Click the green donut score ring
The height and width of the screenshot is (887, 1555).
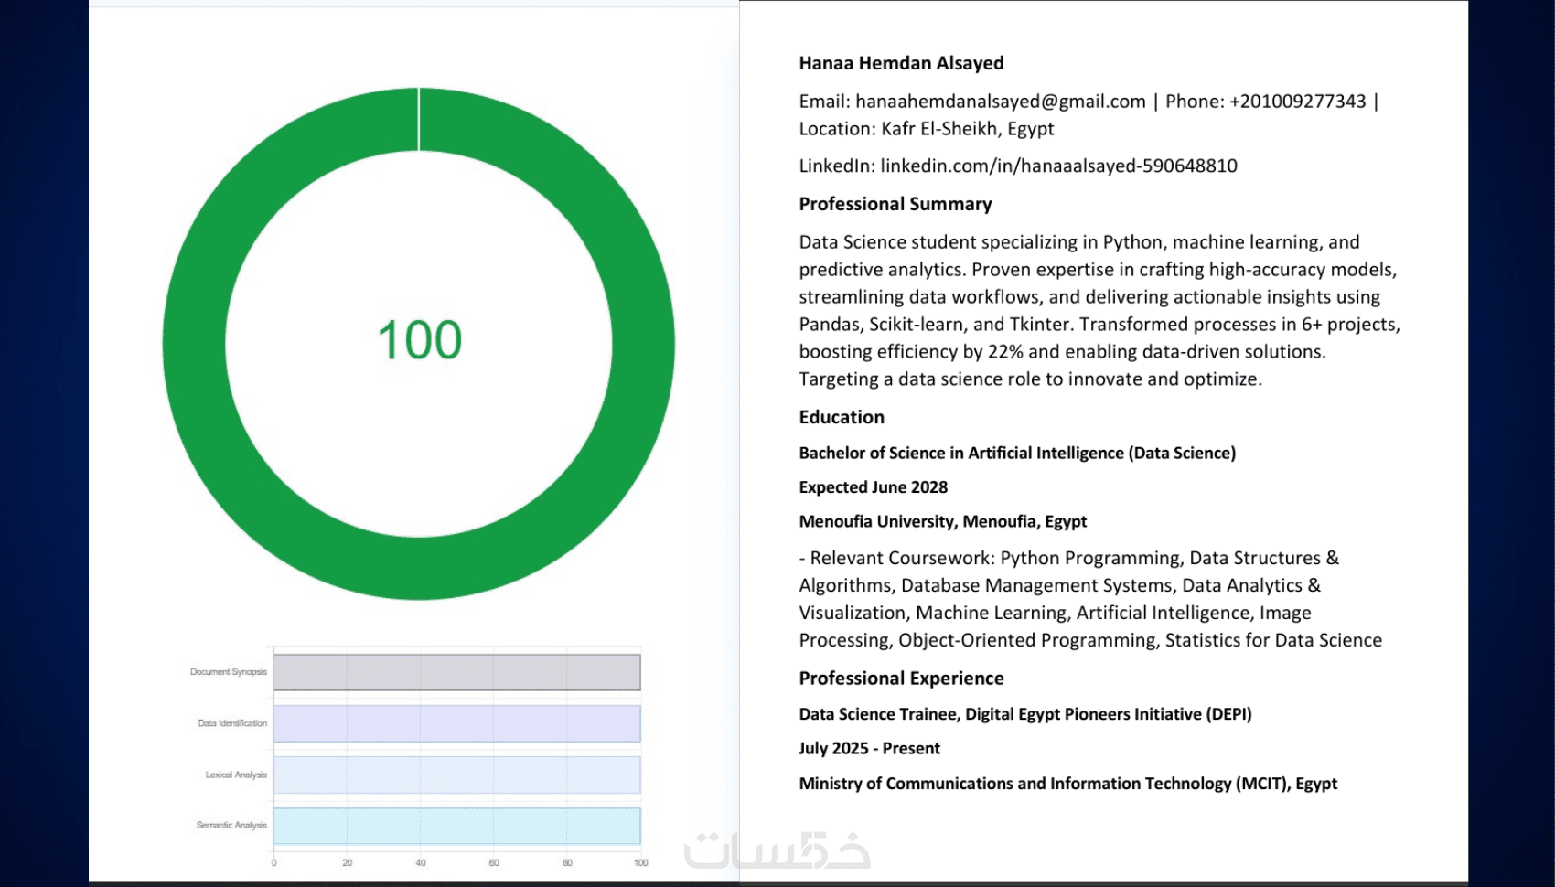coord(194,344)
